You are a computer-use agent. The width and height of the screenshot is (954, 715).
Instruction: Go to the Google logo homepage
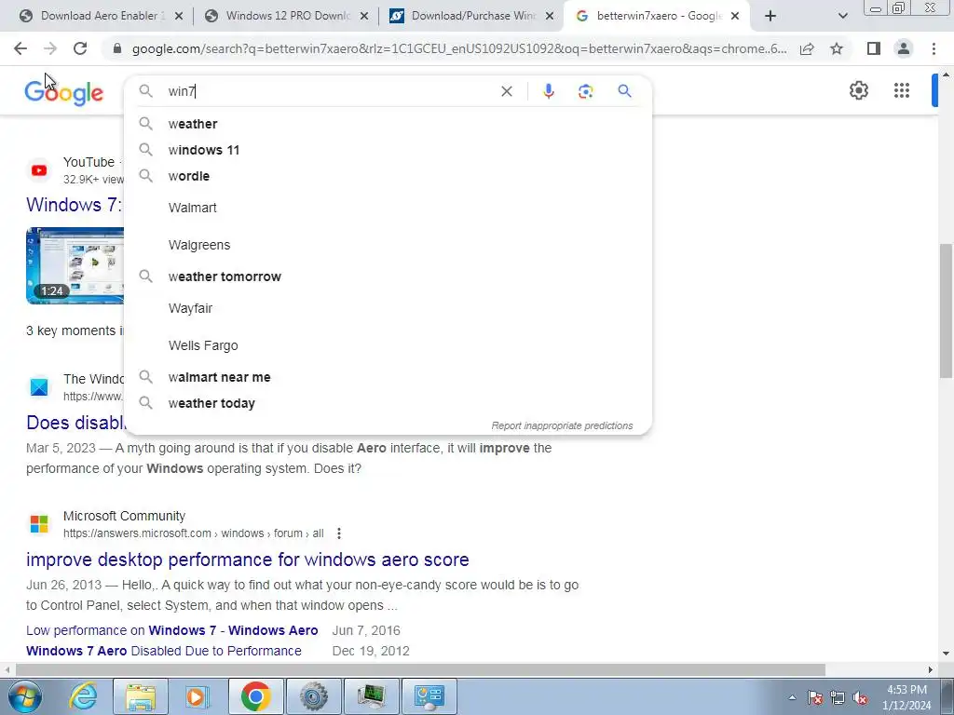63,92
